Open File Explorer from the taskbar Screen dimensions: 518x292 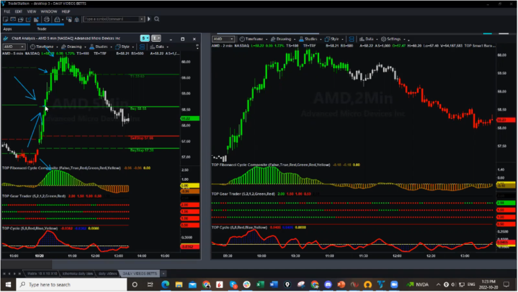(179, 285)
